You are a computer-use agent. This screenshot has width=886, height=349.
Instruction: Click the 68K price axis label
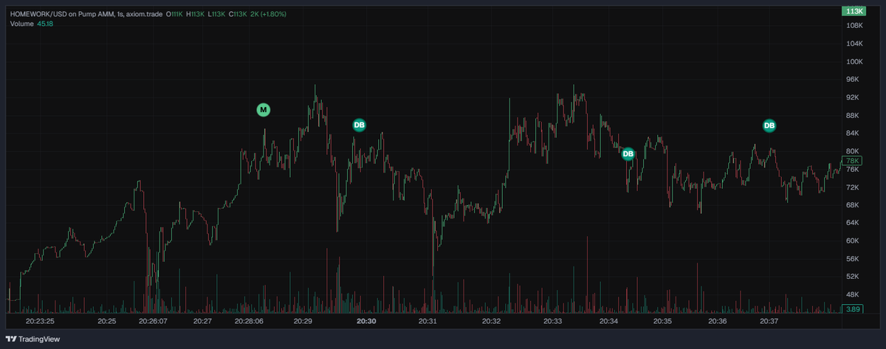(x=854, y=204)
